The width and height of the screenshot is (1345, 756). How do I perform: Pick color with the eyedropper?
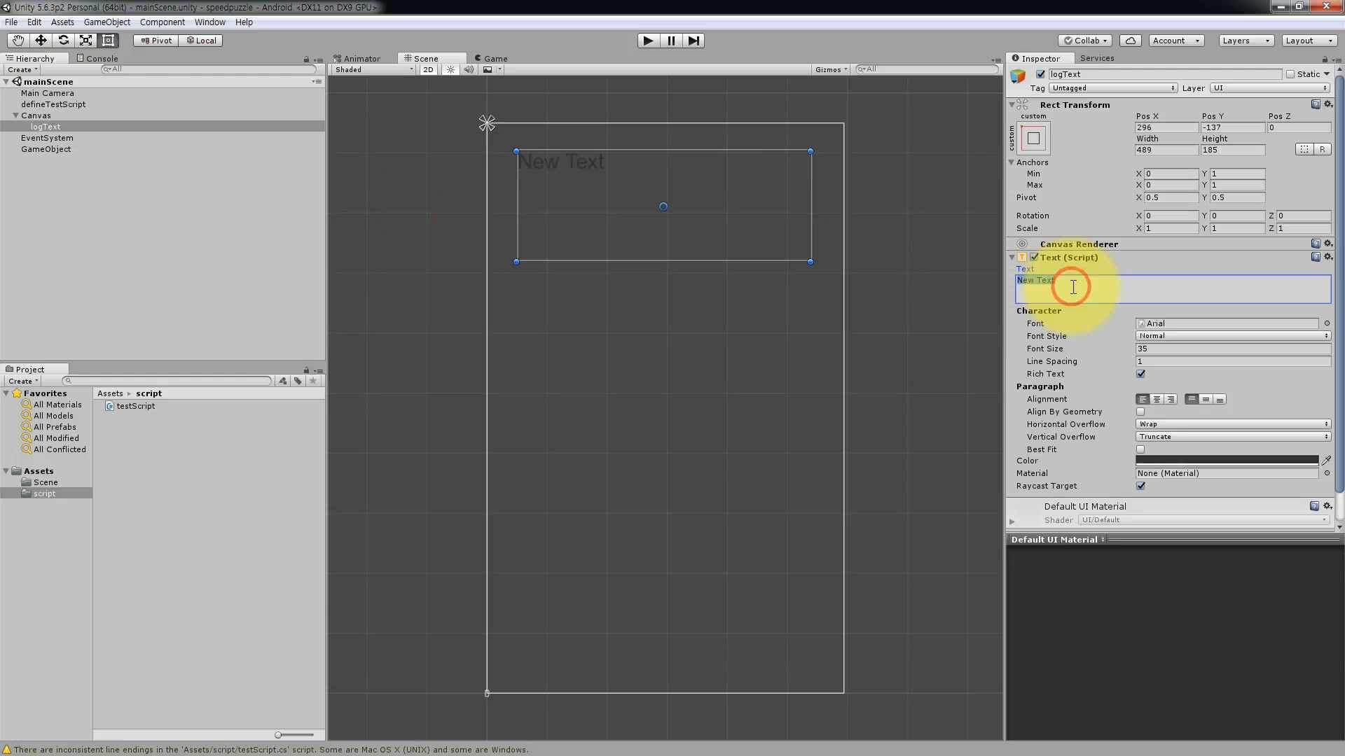tap(1326, 461)
